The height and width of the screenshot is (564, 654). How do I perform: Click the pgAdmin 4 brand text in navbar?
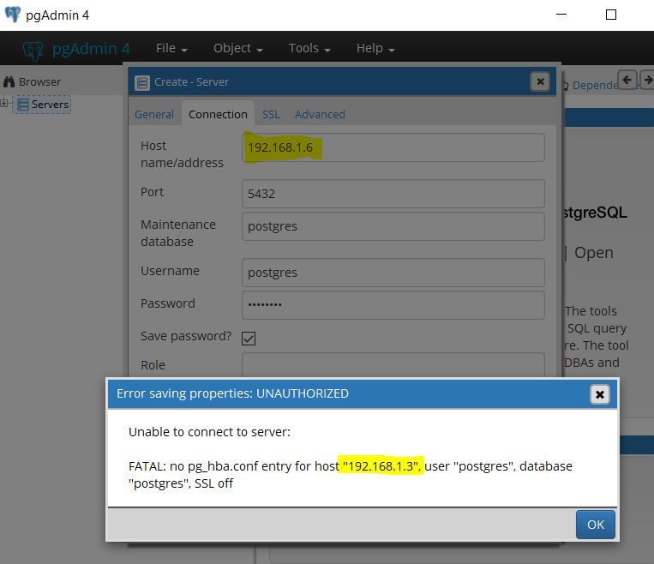tap(91, 49)
